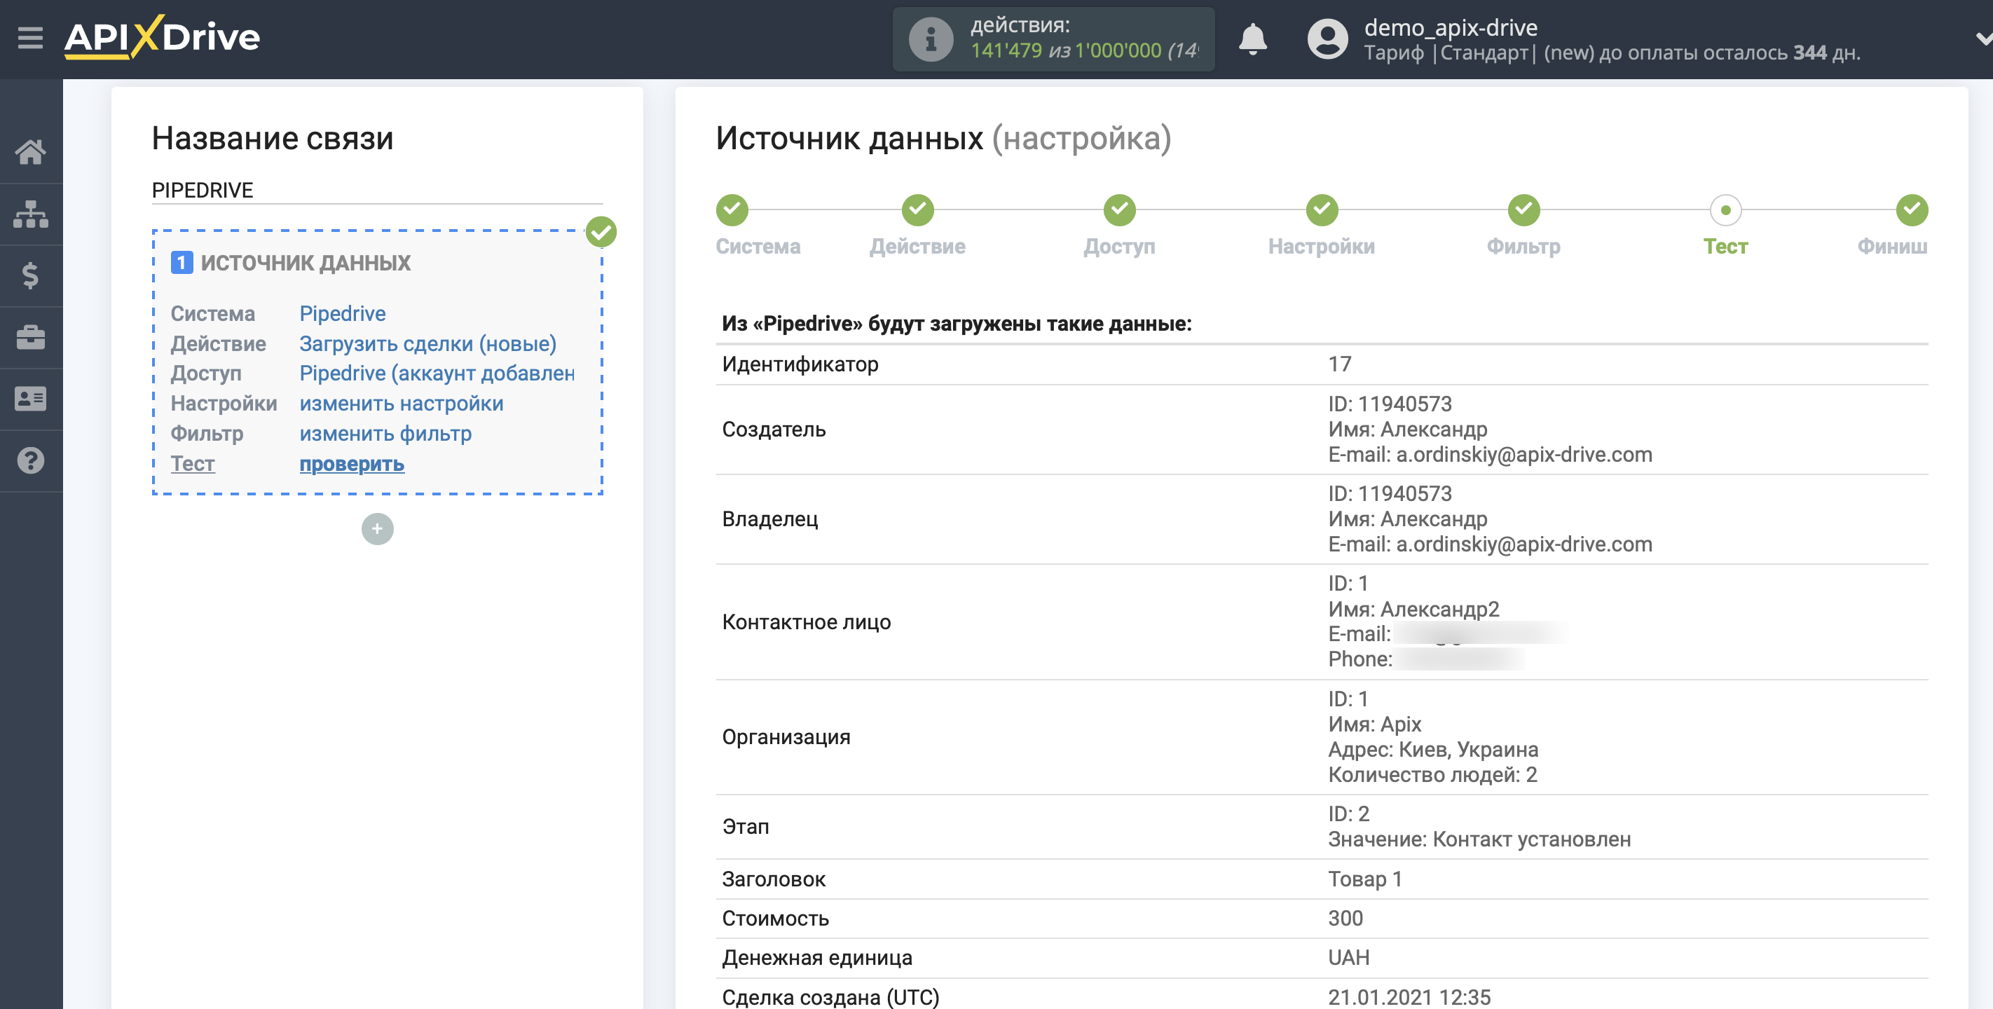1993x1009 pixels.
Task: Open the notifications bell
Action: click(x=1252, y=39)
